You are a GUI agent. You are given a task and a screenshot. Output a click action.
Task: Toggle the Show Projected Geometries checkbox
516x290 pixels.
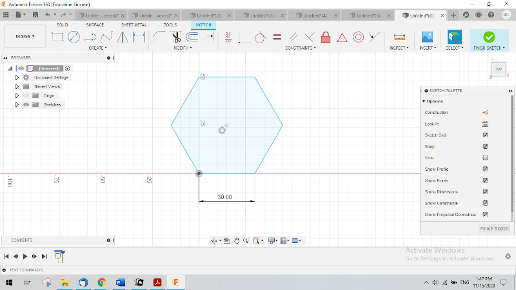(485, 215)
